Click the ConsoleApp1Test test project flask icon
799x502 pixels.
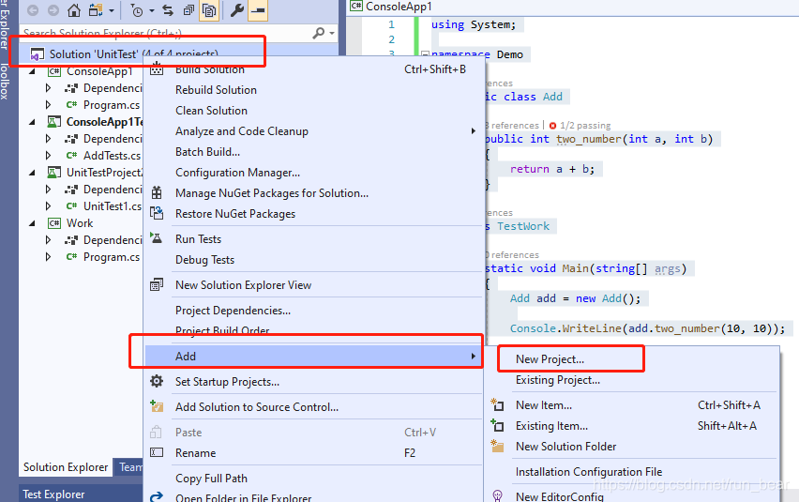[x=54, y=122]
